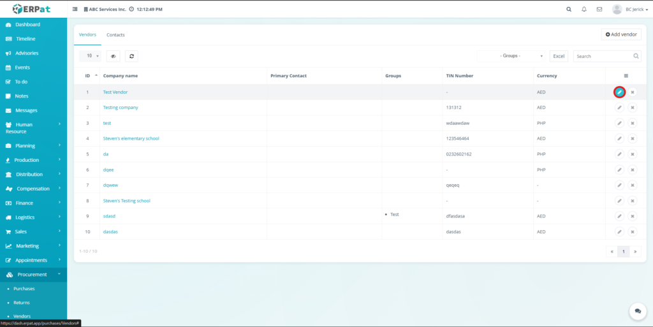Viewport: 653px width, 327px height.
Task: Switch to the Contacts tab
Action: click(115, 34)
